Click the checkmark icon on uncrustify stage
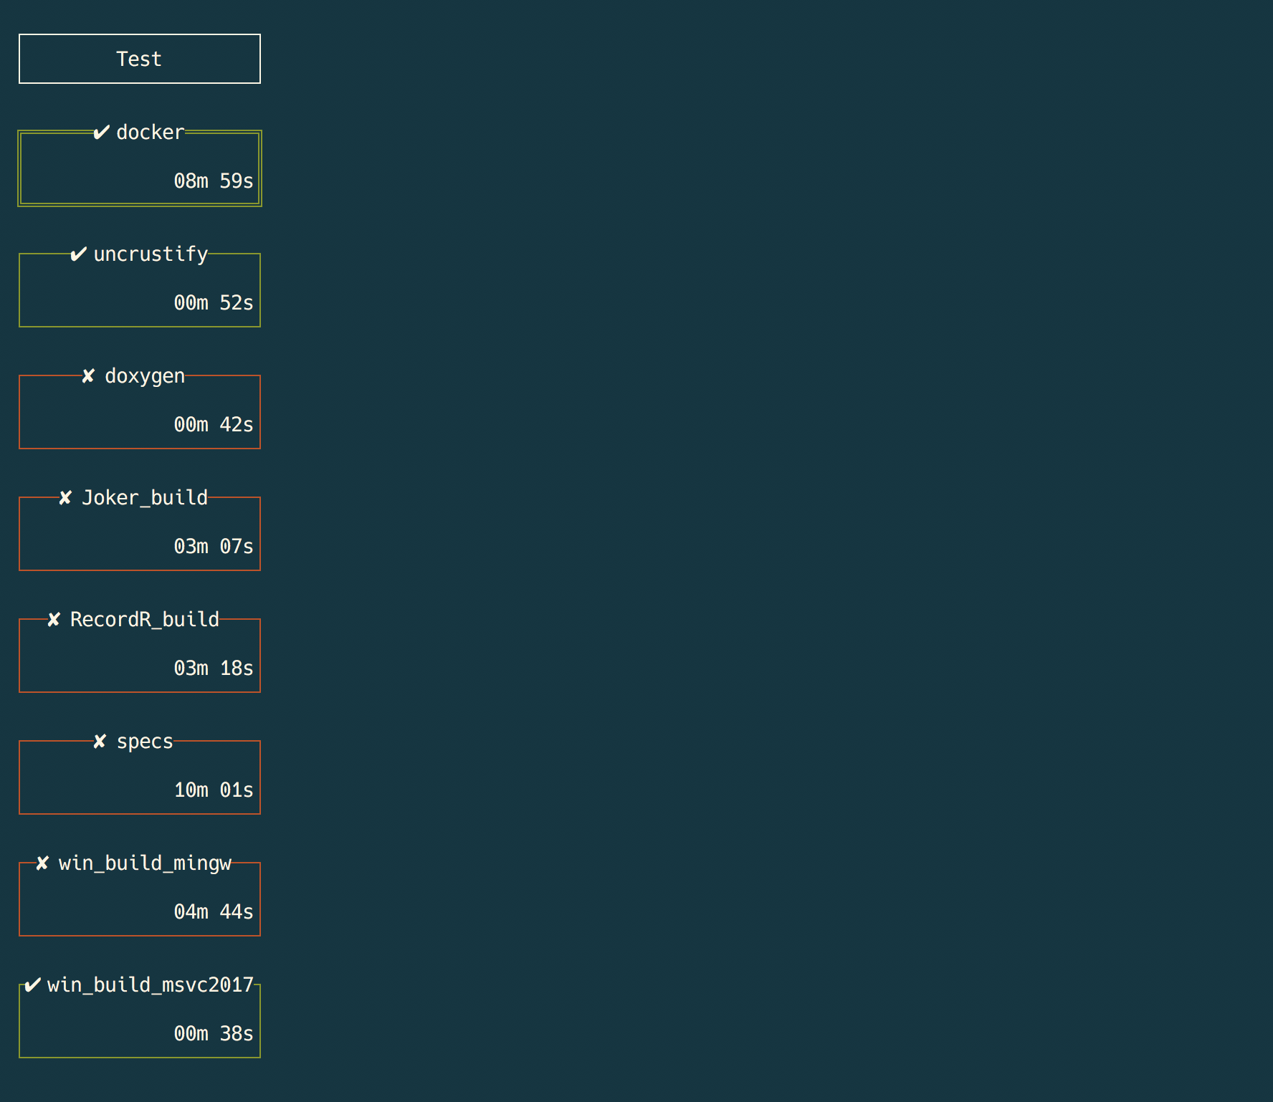 [x=79, y=254]
